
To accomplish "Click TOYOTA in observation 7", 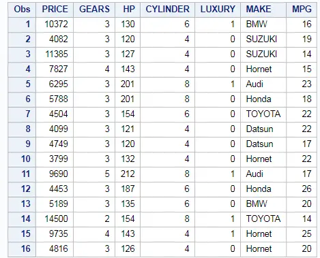I will tap(263, 114).
